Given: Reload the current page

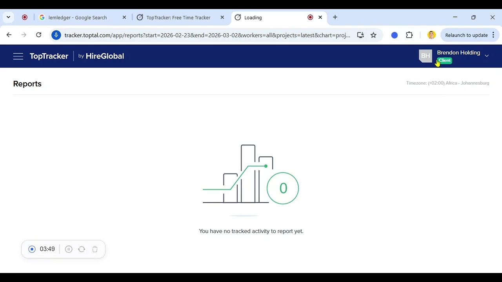Looking at the screenshot, I should click(38, 35).
